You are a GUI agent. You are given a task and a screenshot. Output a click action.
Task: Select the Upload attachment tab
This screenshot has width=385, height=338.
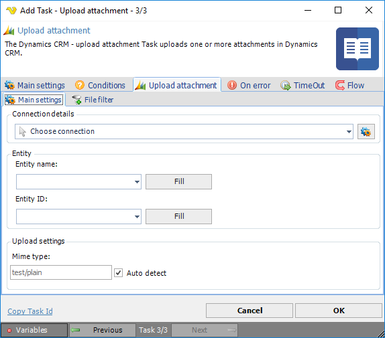pos(177,85)
